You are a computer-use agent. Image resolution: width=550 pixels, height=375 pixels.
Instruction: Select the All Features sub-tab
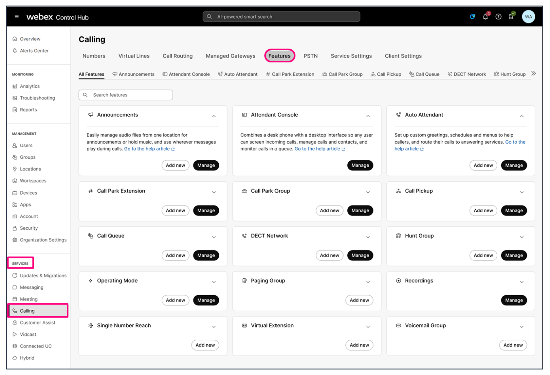[x=91, y=74]
